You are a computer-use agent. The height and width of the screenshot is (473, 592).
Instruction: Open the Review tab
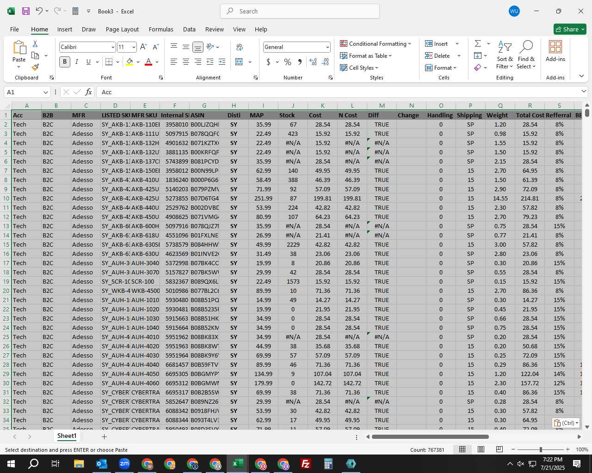215,29
